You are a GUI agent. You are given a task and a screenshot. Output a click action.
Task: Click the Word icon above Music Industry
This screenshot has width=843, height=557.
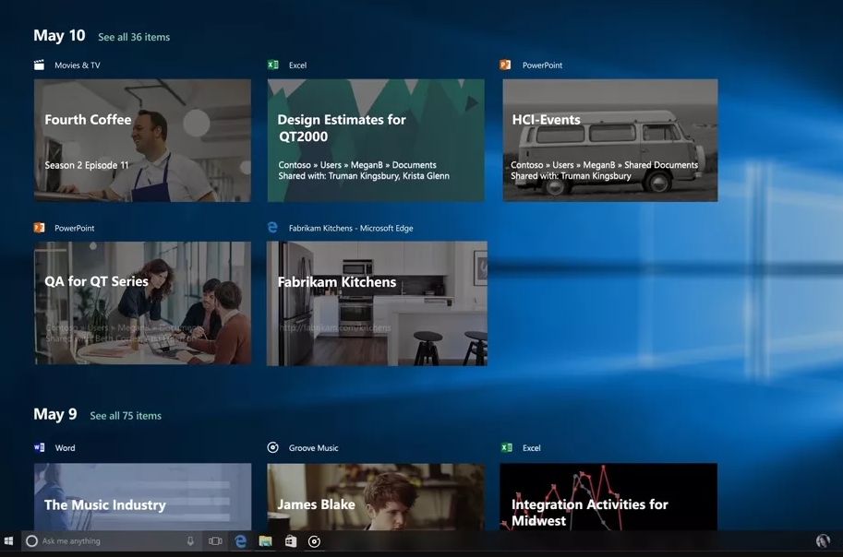[40, 447]
